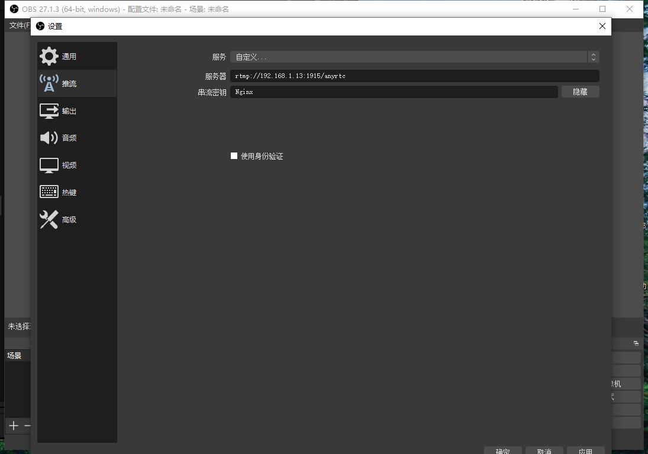This screenshot has height=454, width=648.
Task: Click the 取消 button
Action: pos(544,450)
